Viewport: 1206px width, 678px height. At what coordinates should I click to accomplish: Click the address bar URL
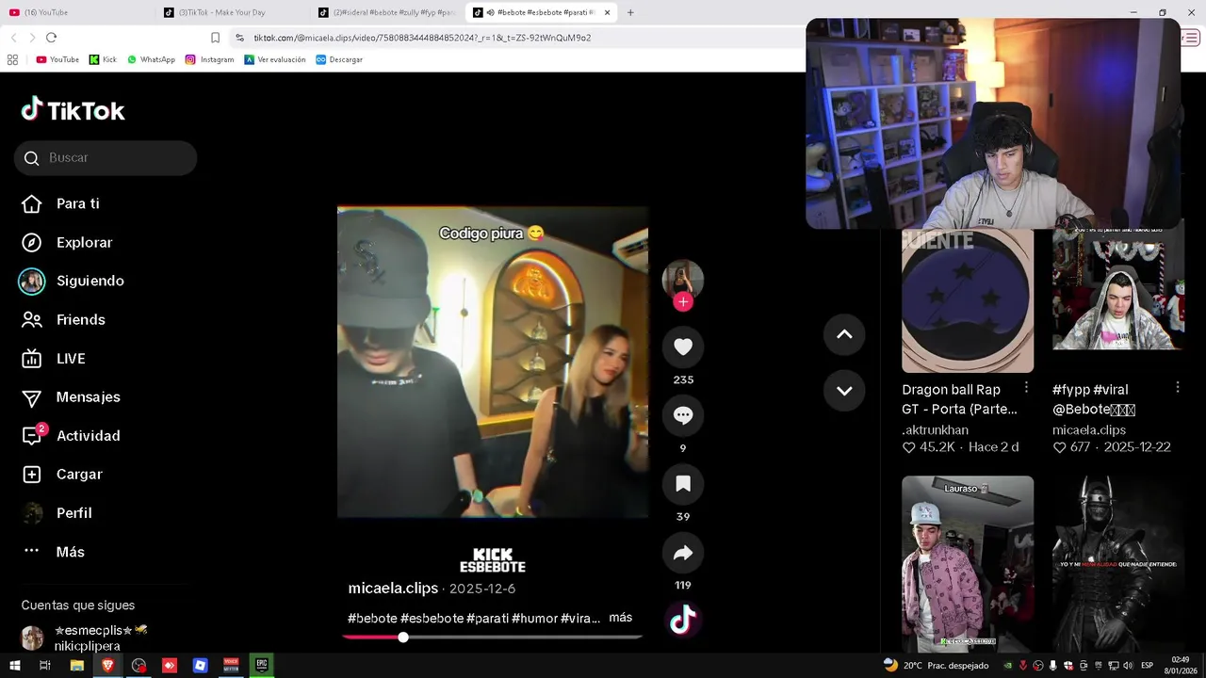coord(422,38)
